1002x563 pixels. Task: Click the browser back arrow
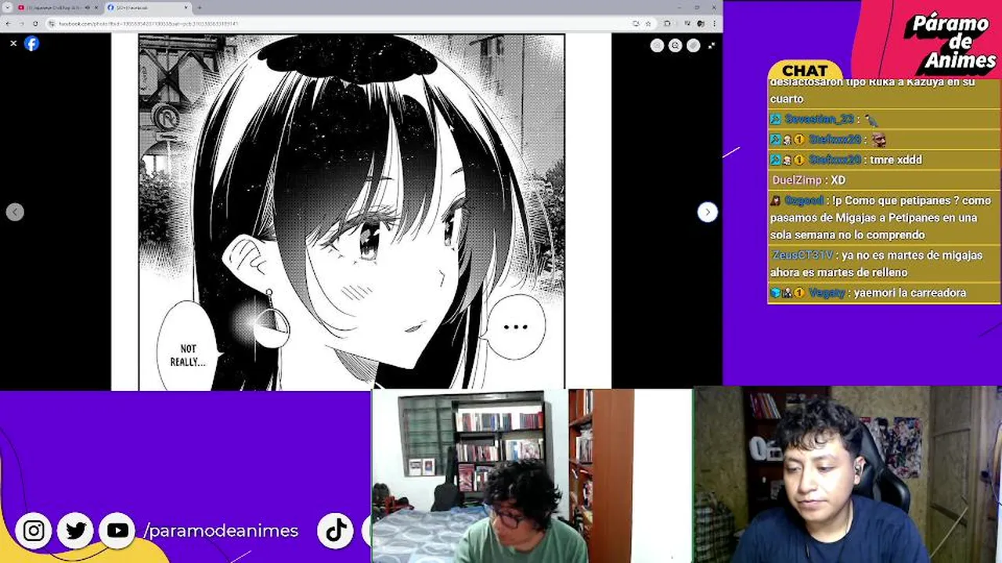tap(9, 23)
